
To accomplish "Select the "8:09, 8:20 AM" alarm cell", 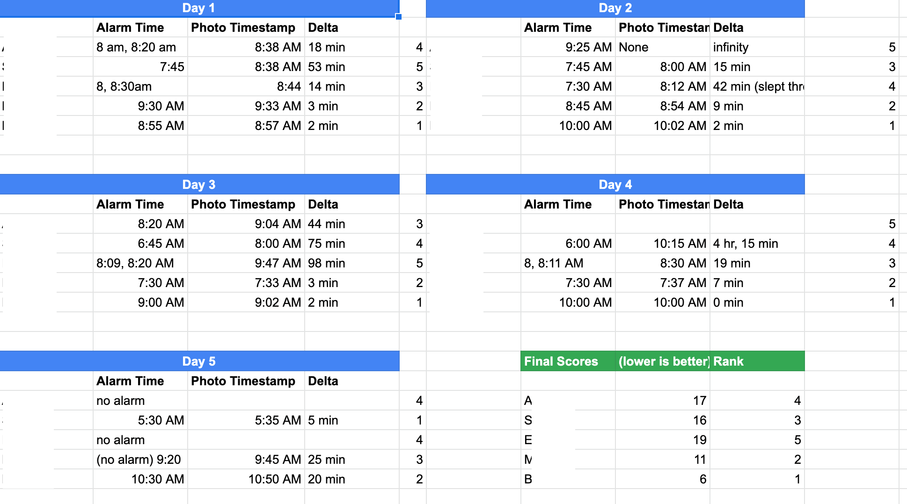I will click(140, 263).
